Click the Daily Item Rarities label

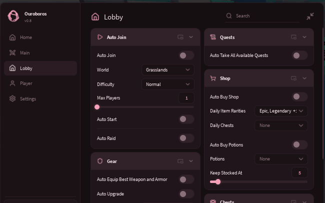coord(228,111)
